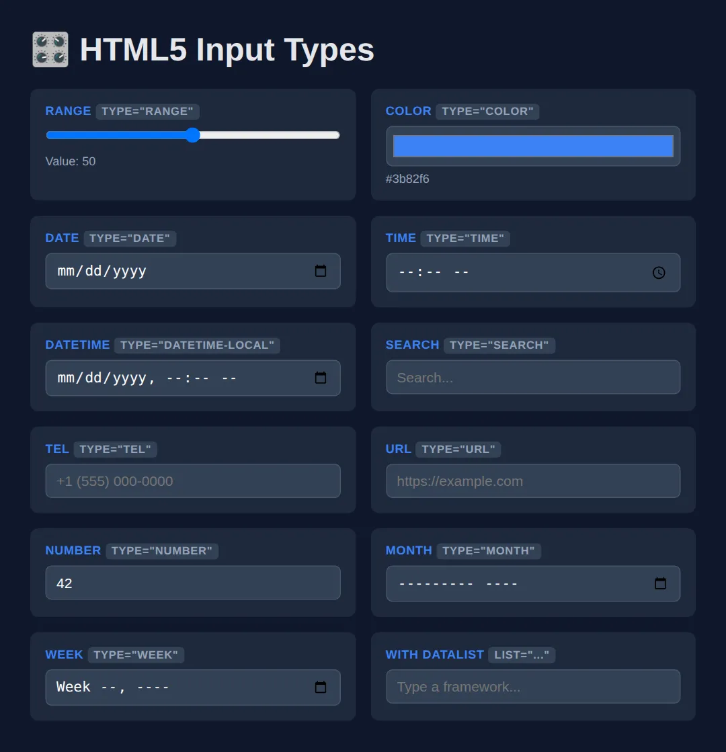Screen dimensions: 726x752
Task: Click the Value: 50 text
Action: pos(71,161)
